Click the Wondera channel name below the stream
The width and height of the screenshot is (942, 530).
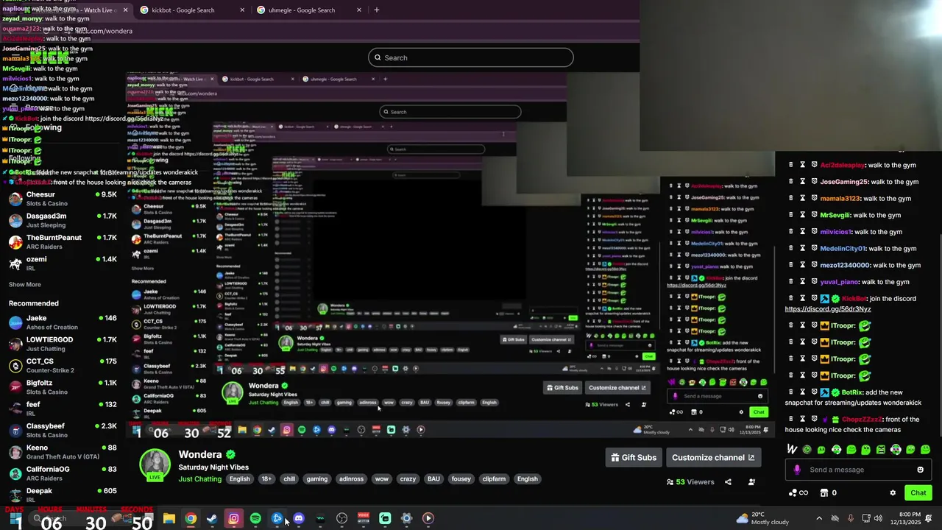click(200, 455)
